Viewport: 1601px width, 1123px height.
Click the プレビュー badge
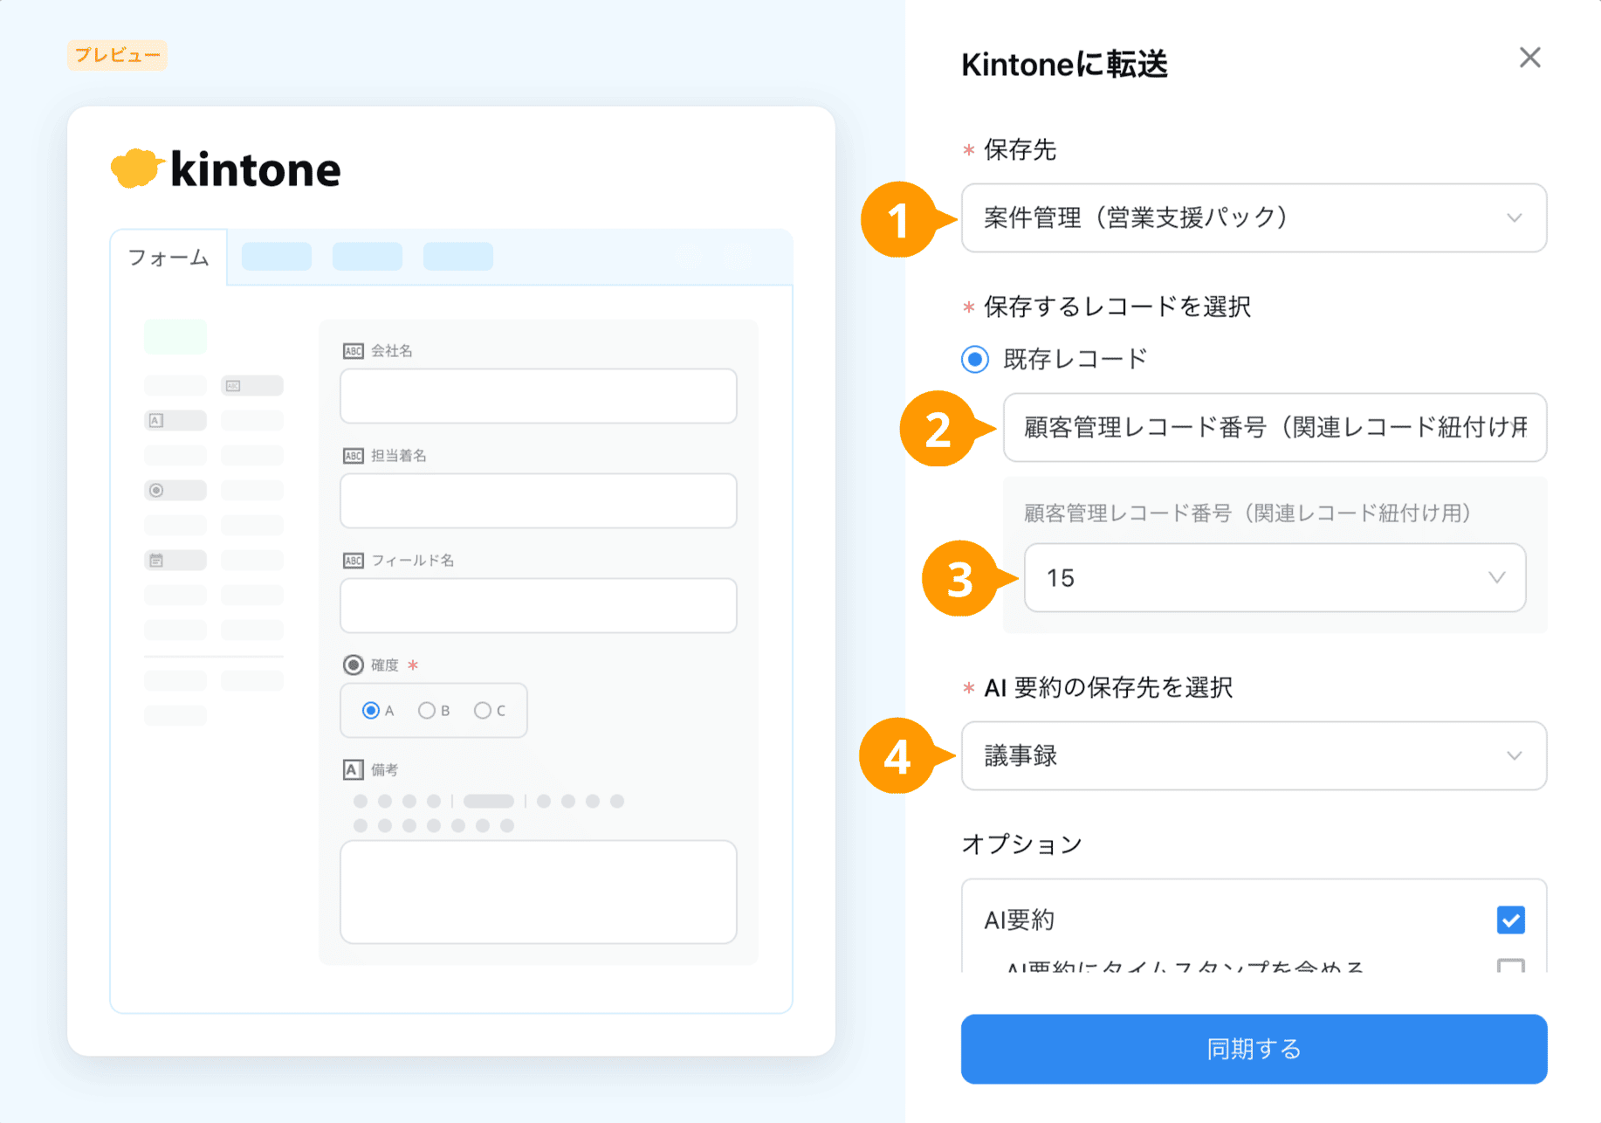click(x=117, y=55)
